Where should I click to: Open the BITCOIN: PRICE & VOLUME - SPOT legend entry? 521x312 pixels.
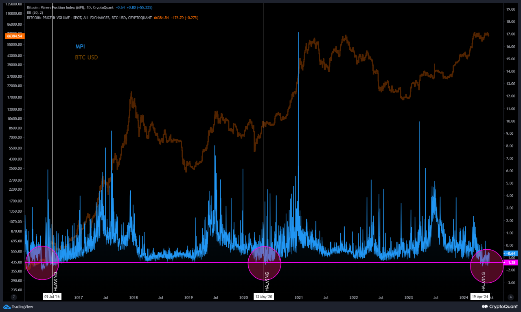click(90, 18)
